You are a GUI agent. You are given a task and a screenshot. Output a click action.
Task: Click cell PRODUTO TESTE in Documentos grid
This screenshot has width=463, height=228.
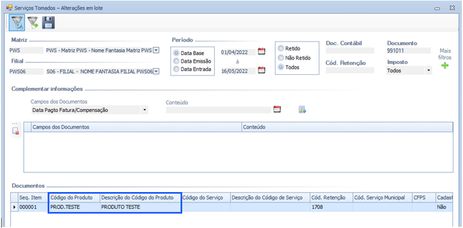140,207
